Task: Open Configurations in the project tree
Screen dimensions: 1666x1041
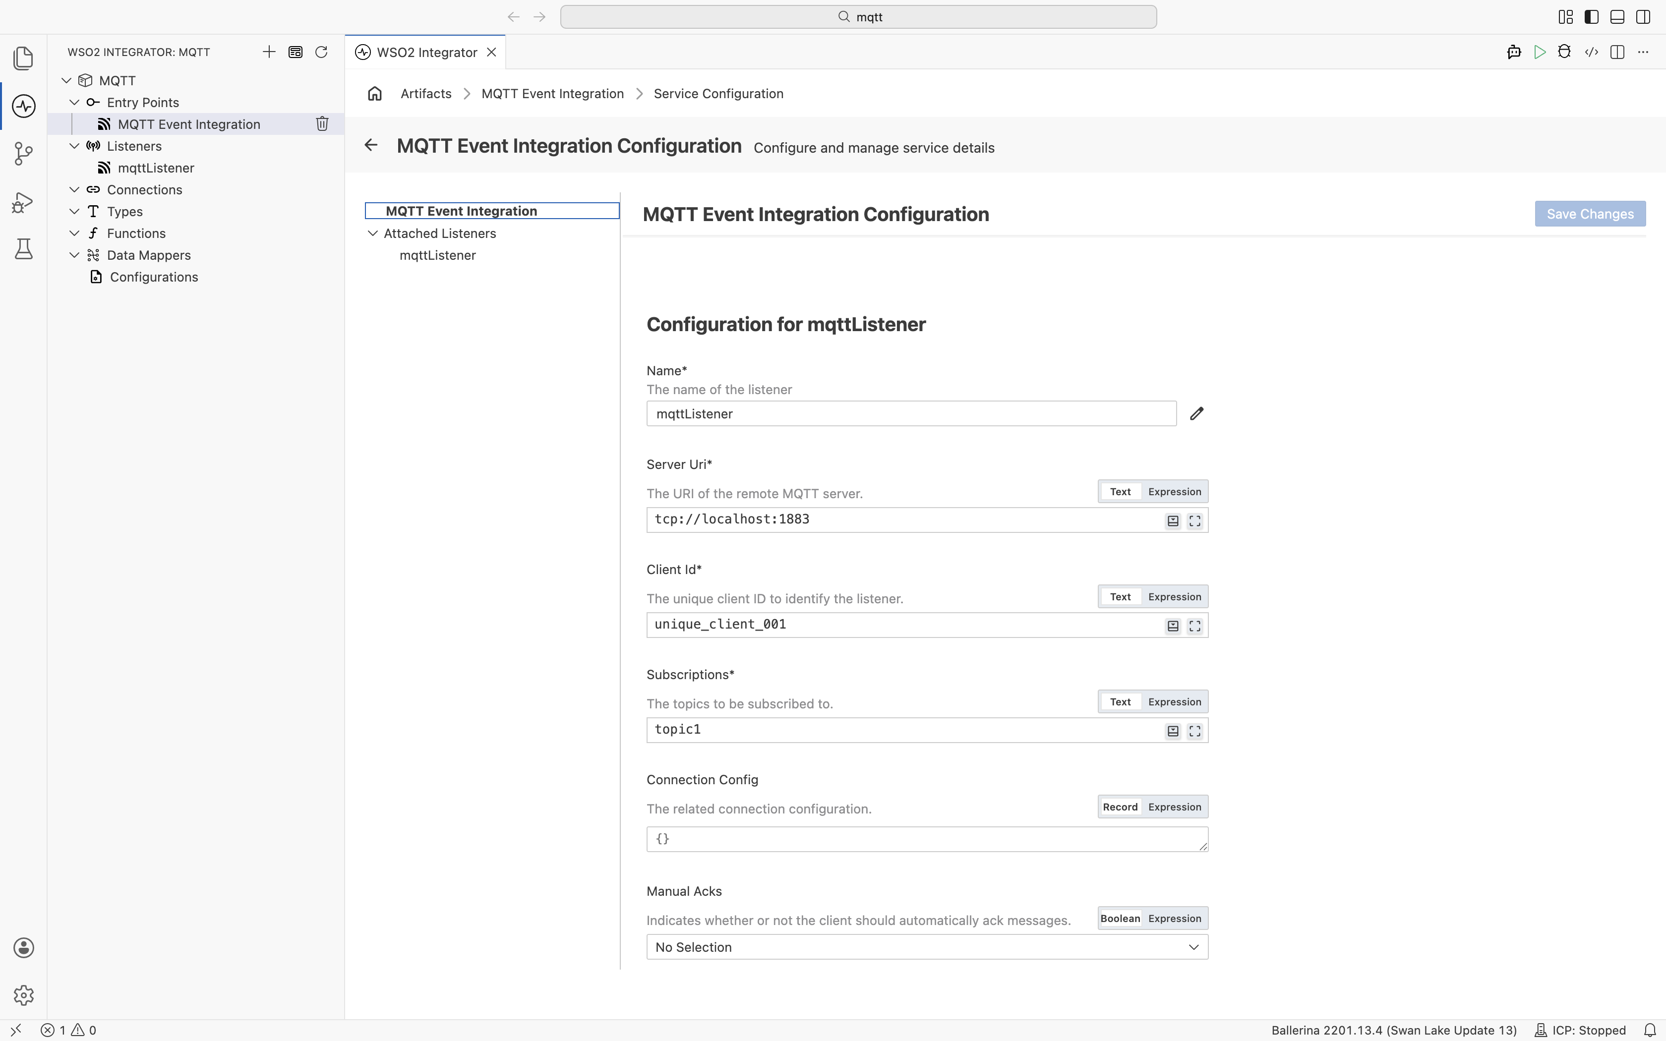Action: 154,277
